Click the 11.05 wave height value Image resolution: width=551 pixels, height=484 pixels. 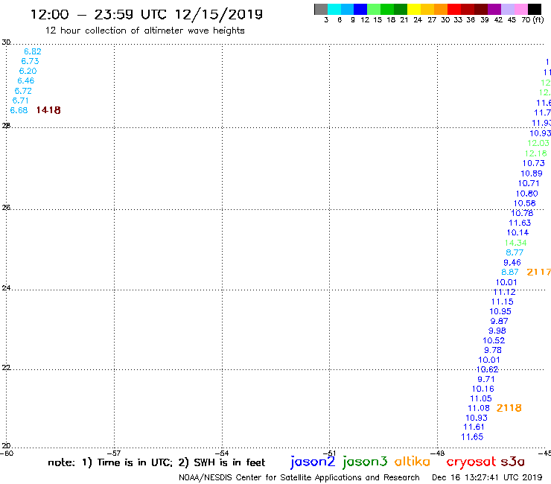[x=481, y=398]
